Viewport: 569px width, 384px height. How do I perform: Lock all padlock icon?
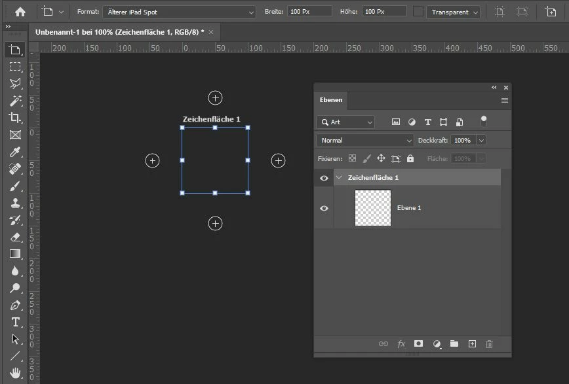[410, 158]
